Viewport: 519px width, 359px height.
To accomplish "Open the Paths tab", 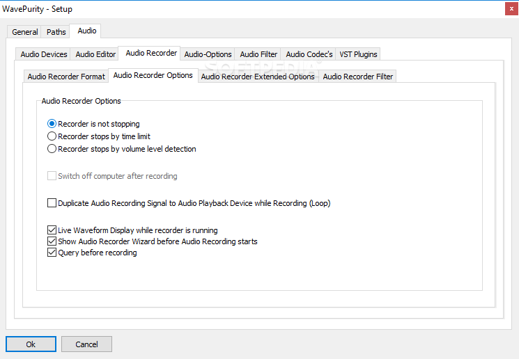I will pos(56,32).
